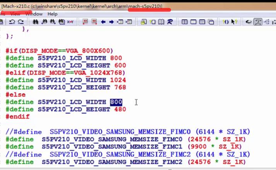Click S5PV210_LCD_WIDTH on the 800X600 branch

[72, 58]
